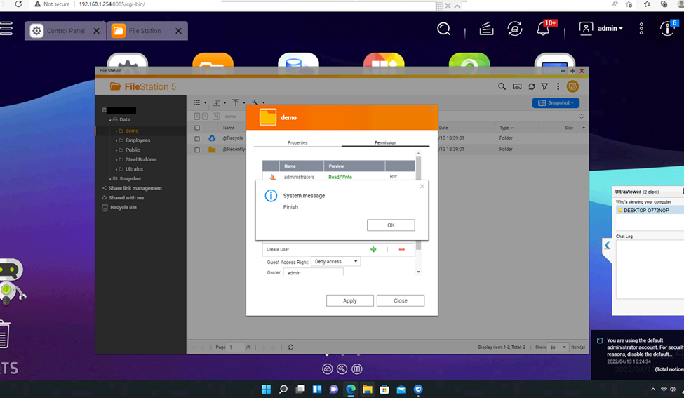Remove a user with the red minus icon
Viewport: 684px width, 398px height.
tap(401, 249)
